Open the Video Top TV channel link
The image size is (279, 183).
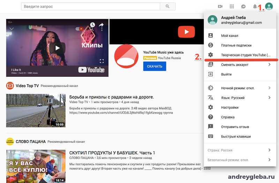click(27, 86)
